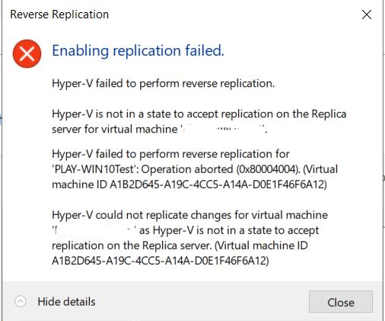Click the first line about failed reverse replication

(164, 83)
